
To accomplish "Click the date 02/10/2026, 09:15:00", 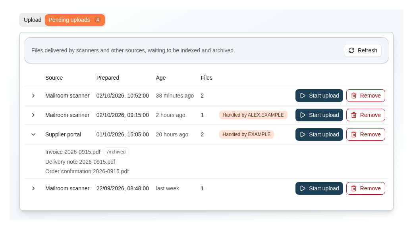I will point(122,115).
